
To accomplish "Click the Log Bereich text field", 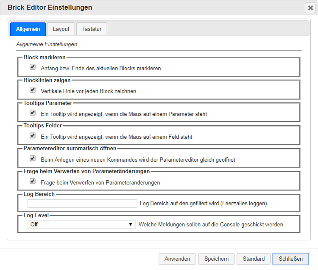I will point(82,204).
